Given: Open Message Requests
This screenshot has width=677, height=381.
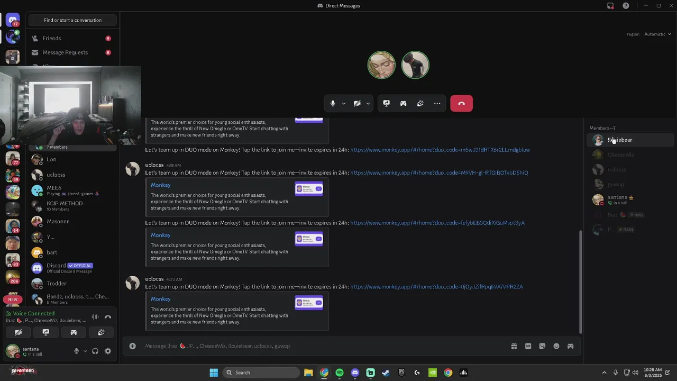Looking at the screenshot, I should (x=71, y=52).
